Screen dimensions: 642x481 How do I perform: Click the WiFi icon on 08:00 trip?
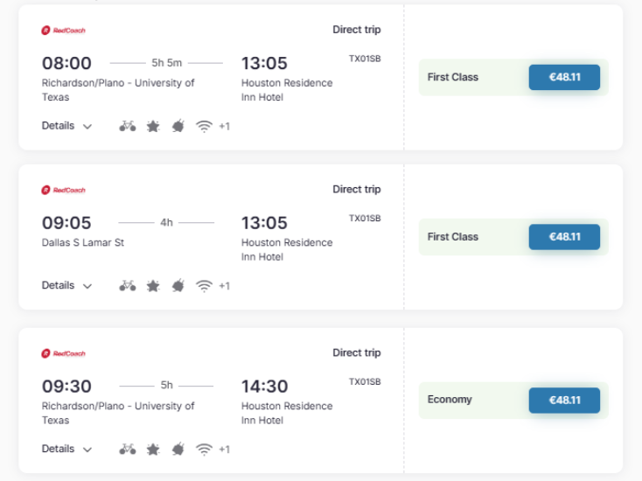pos(204,126)
